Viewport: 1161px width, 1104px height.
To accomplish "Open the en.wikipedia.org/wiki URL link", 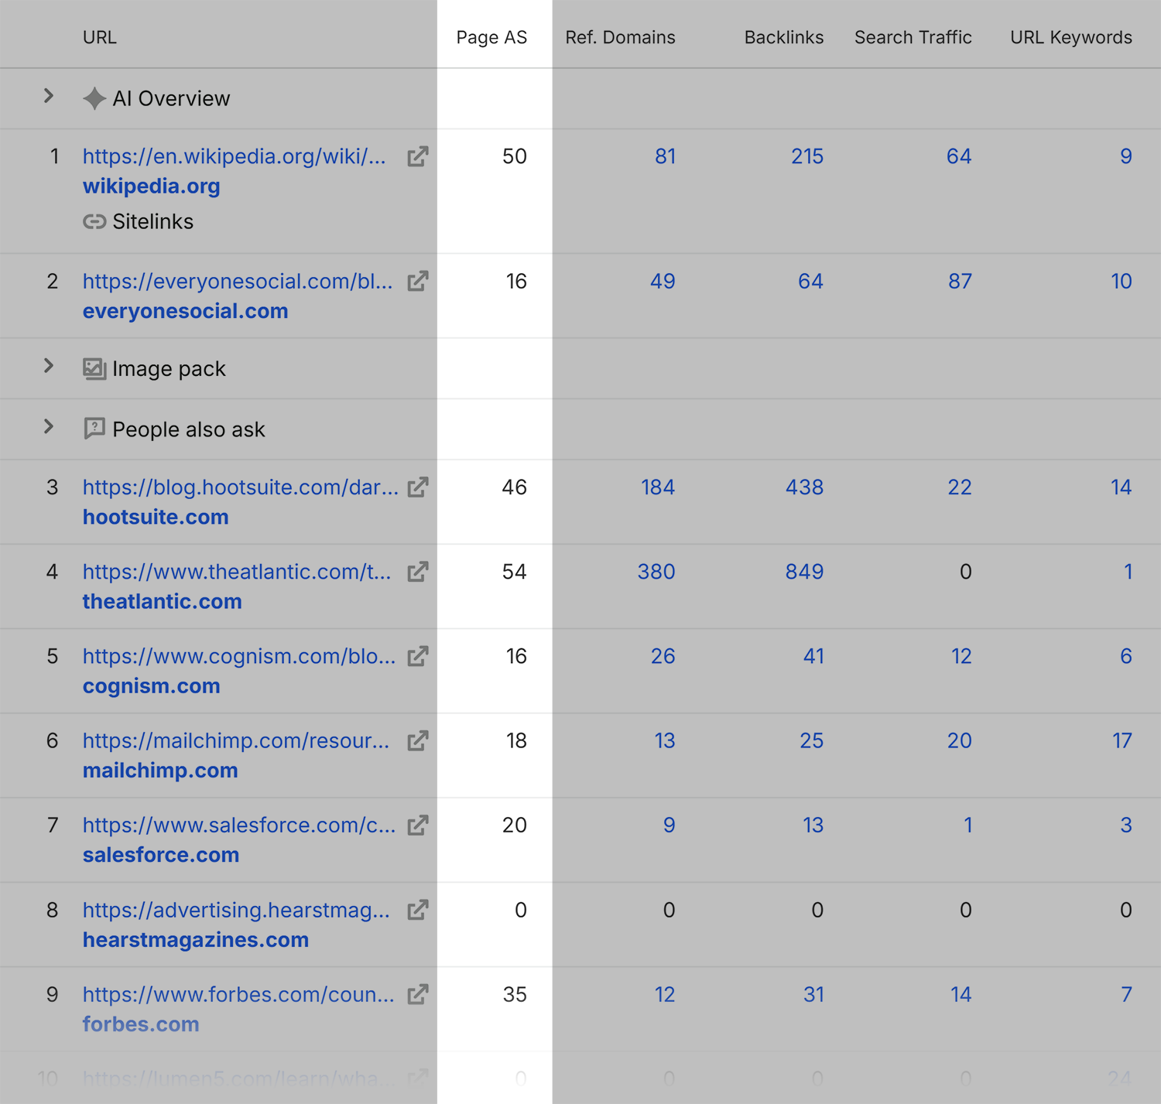I will pos(235,156).
